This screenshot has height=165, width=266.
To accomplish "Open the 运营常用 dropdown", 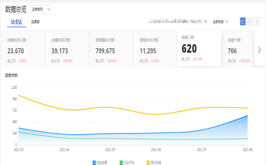I will [x=41, y=10].
